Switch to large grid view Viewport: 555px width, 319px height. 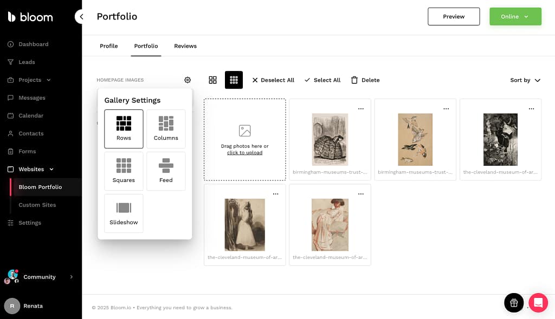212,80
